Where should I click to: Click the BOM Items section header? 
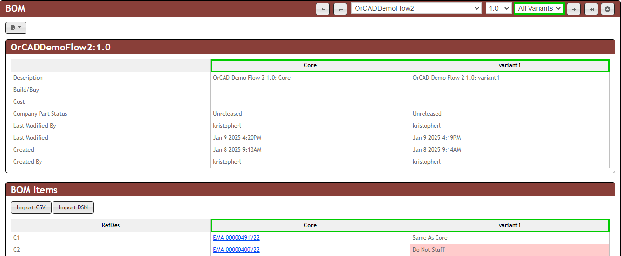pyautogui.click(x=34, y=190)
